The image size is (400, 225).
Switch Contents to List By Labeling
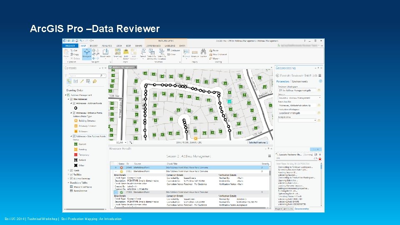point(95,81)
